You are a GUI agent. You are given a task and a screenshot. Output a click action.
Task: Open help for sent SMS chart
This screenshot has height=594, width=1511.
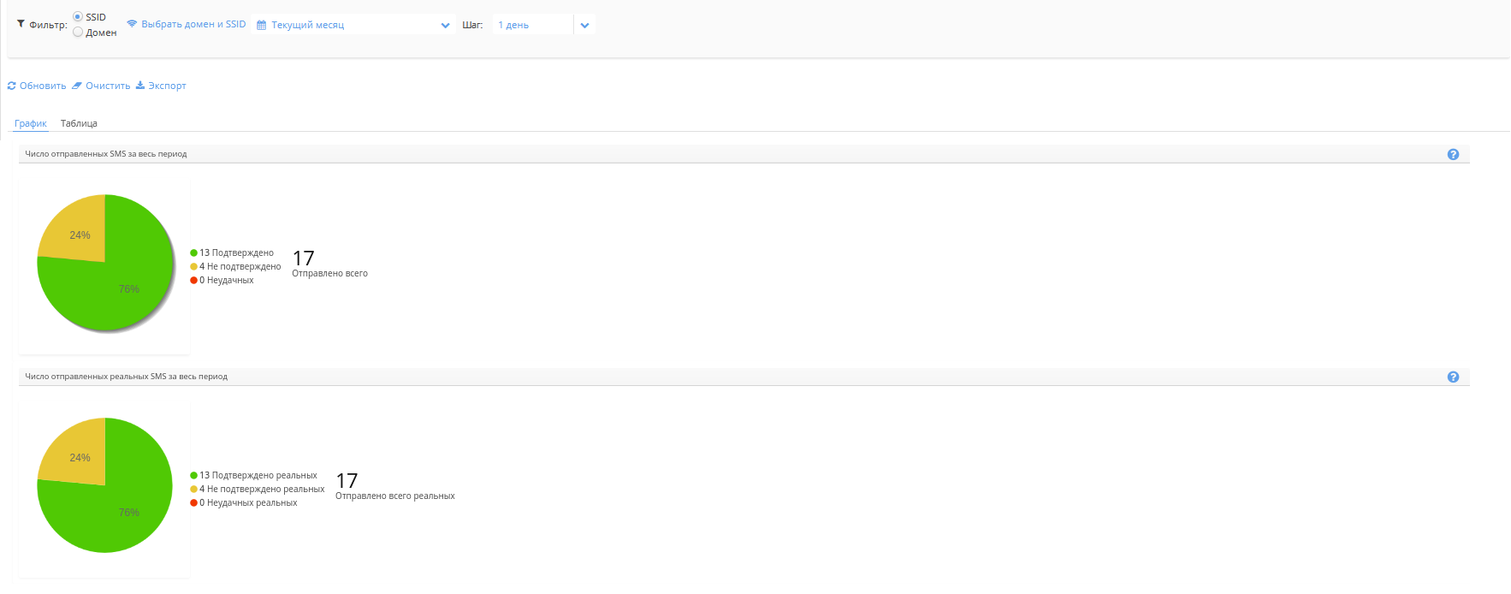(x=1453, y=154)
